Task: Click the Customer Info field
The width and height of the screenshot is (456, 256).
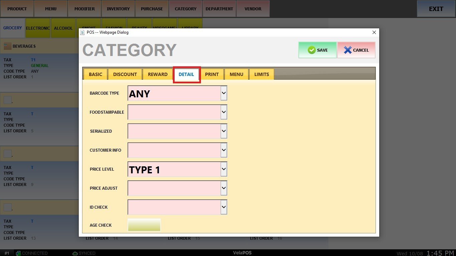Action: 174,150
